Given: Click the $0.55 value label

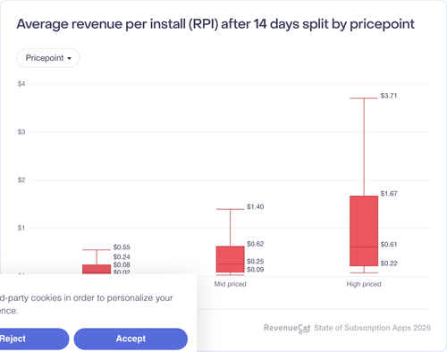Looking at the screenshot, I should [x=122, y=247].
